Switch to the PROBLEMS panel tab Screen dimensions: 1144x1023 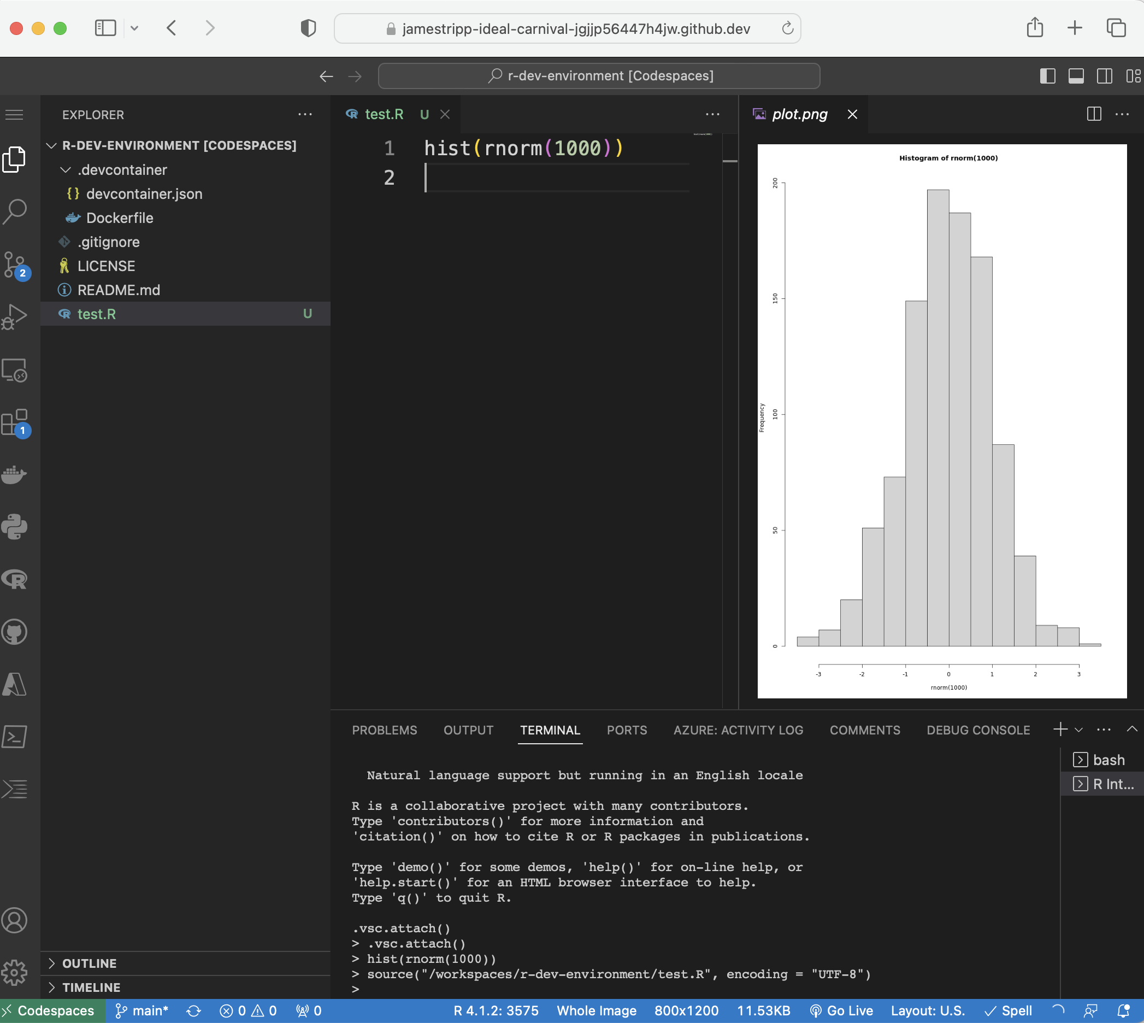pos(384,730)
